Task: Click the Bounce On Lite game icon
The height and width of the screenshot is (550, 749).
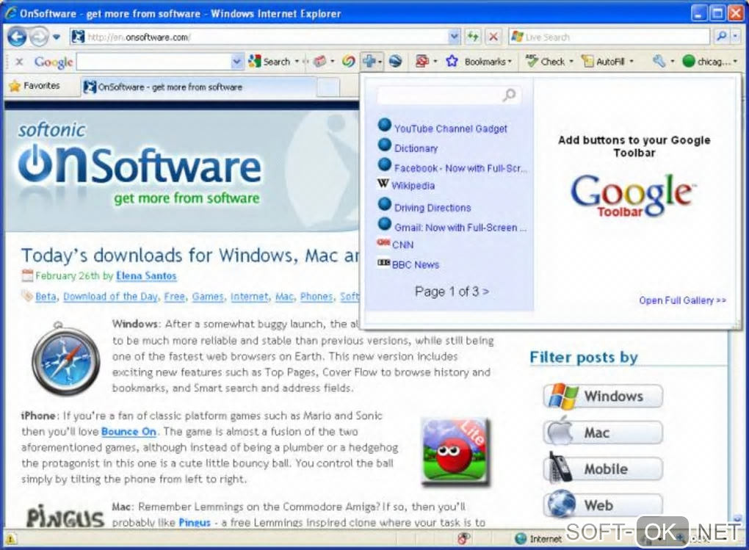Action: (455, 451)
